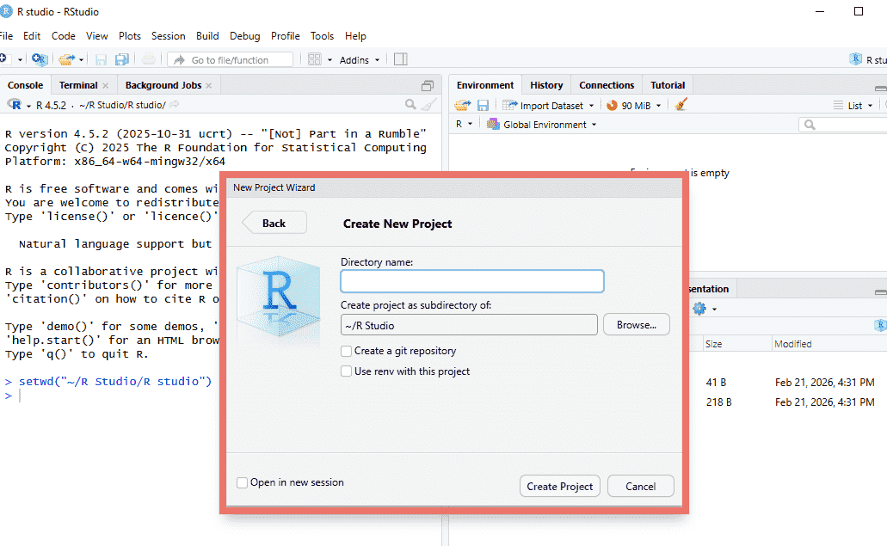Viewport: 887px width, 546px height.
Task: Close the Terminal tab
Action: 105,85
